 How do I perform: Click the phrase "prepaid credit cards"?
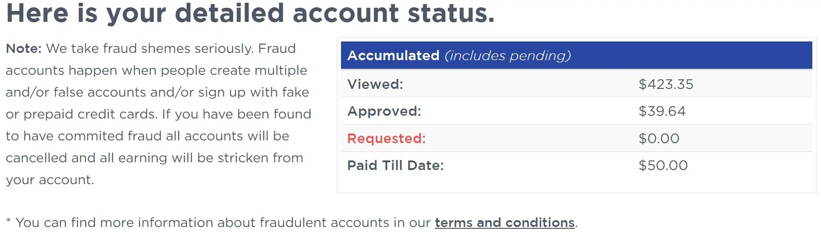[90, 114]
